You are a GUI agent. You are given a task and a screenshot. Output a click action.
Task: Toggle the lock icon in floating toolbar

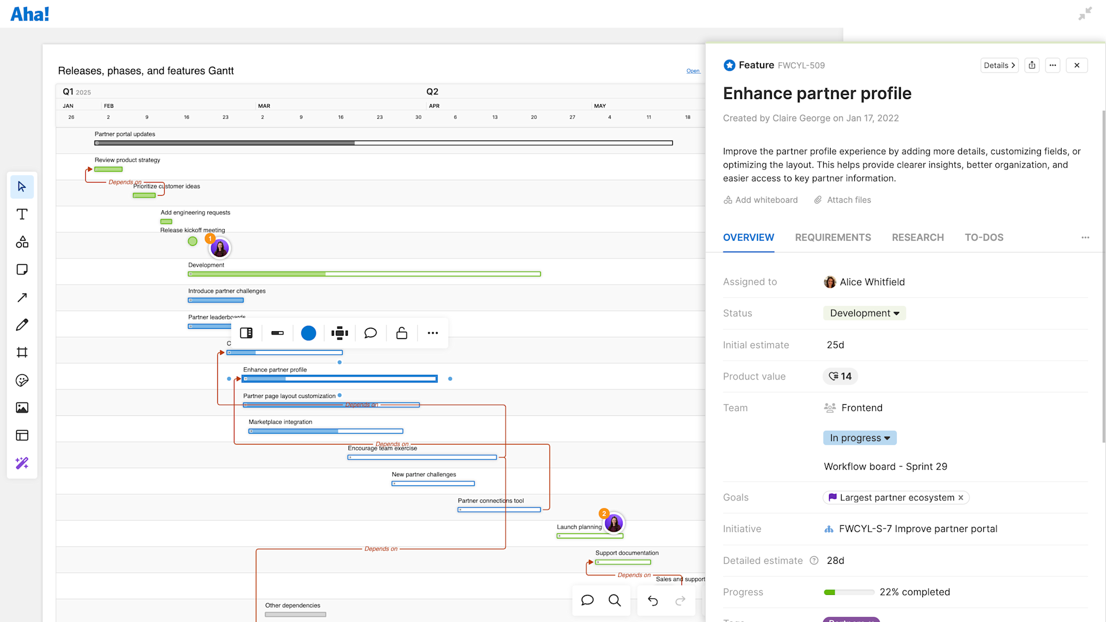tap(402, 333)
